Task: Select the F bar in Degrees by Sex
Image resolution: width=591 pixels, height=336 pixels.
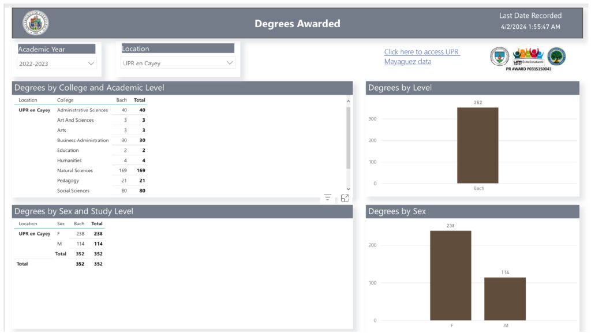Action: [450, 275]
